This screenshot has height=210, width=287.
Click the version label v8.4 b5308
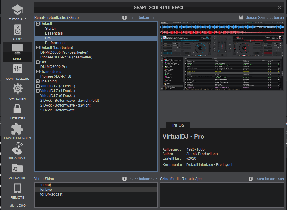[17, 205]
